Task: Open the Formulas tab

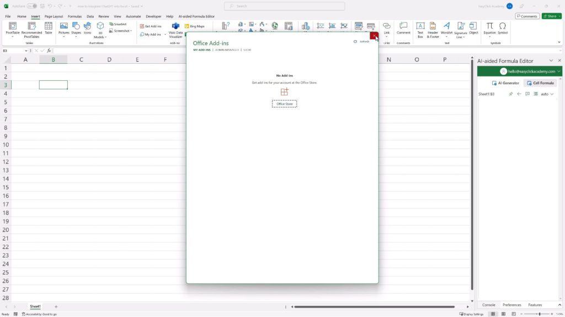Action: point(74,16)
